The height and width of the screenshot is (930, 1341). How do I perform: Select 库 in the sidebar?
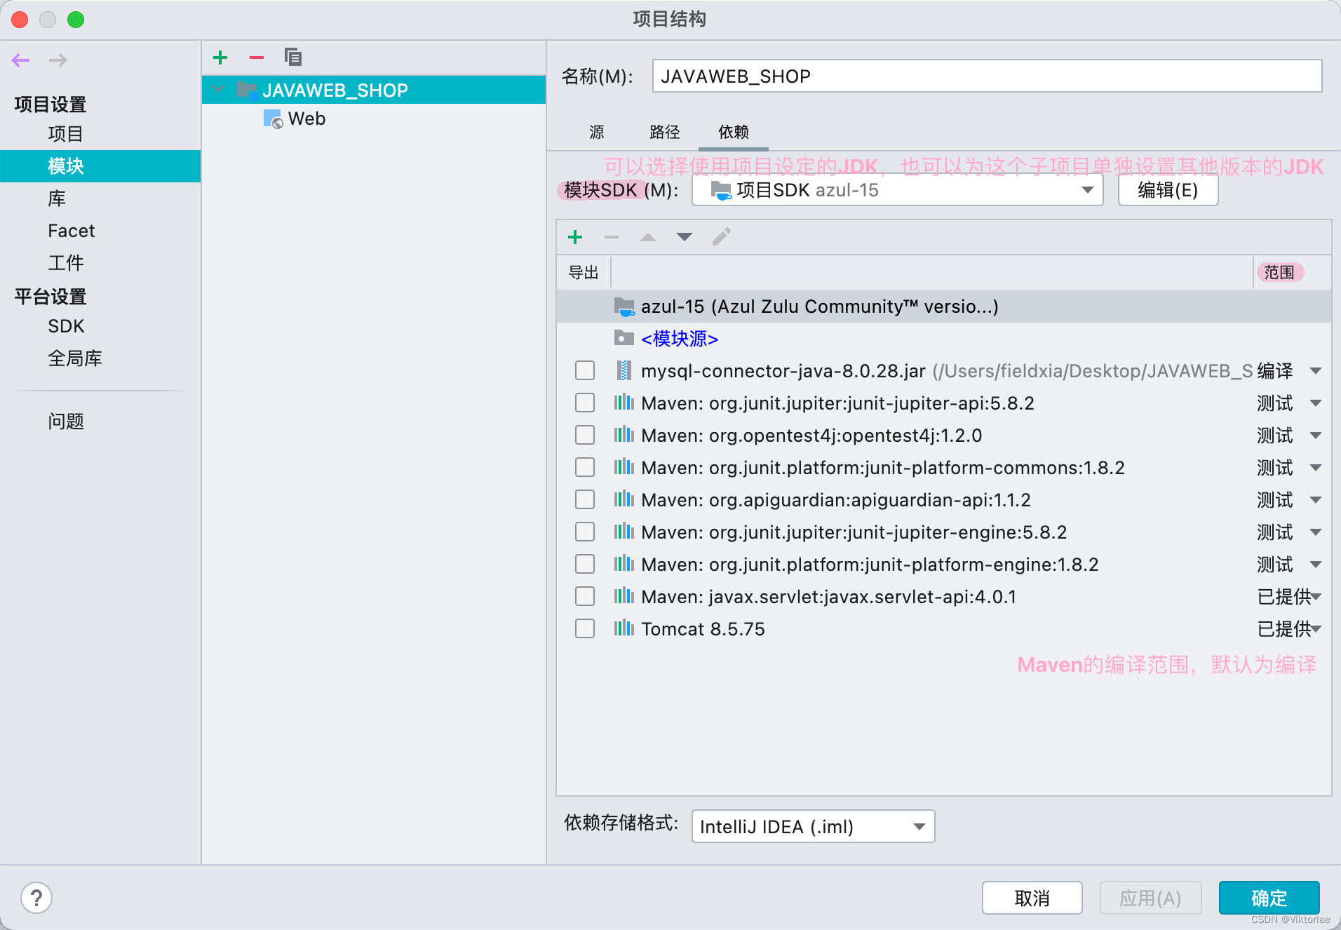click(x=56, y=198)
